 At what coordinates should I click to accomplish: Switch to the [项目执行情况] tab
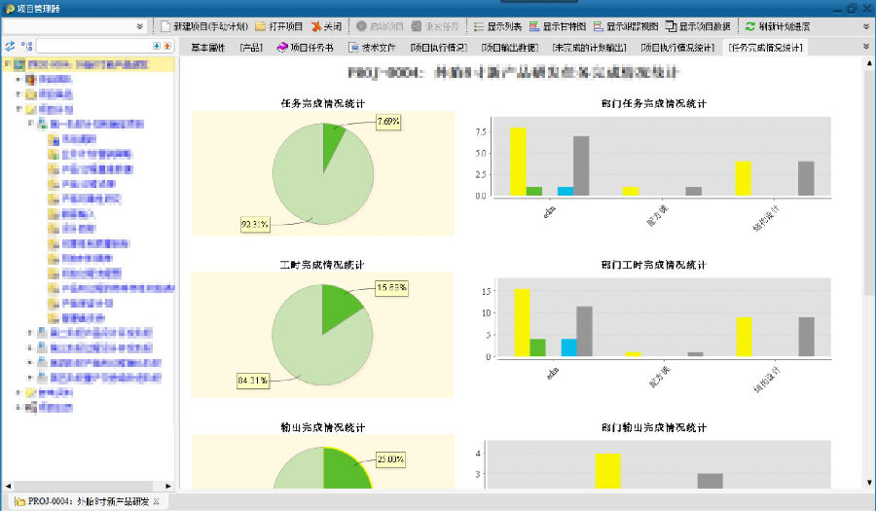tap(439, 48)
